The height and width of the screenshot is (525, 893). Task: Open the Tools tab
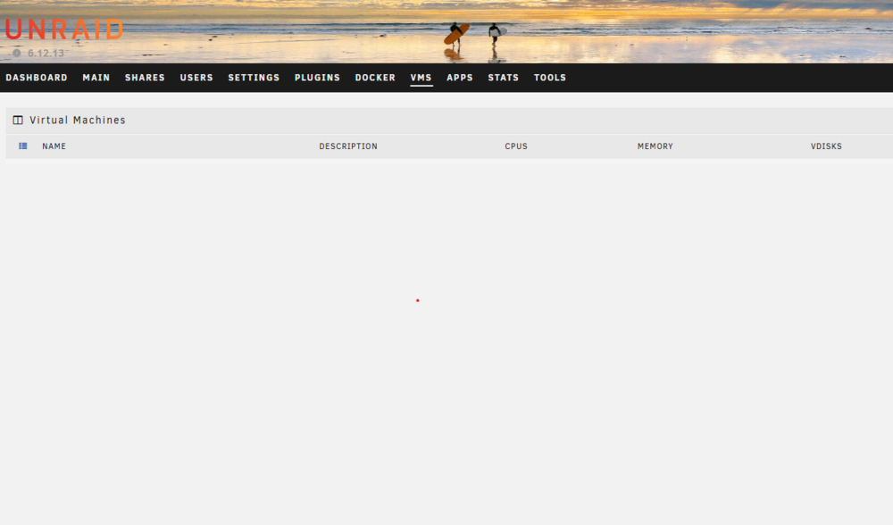click(x=550, y=78)
